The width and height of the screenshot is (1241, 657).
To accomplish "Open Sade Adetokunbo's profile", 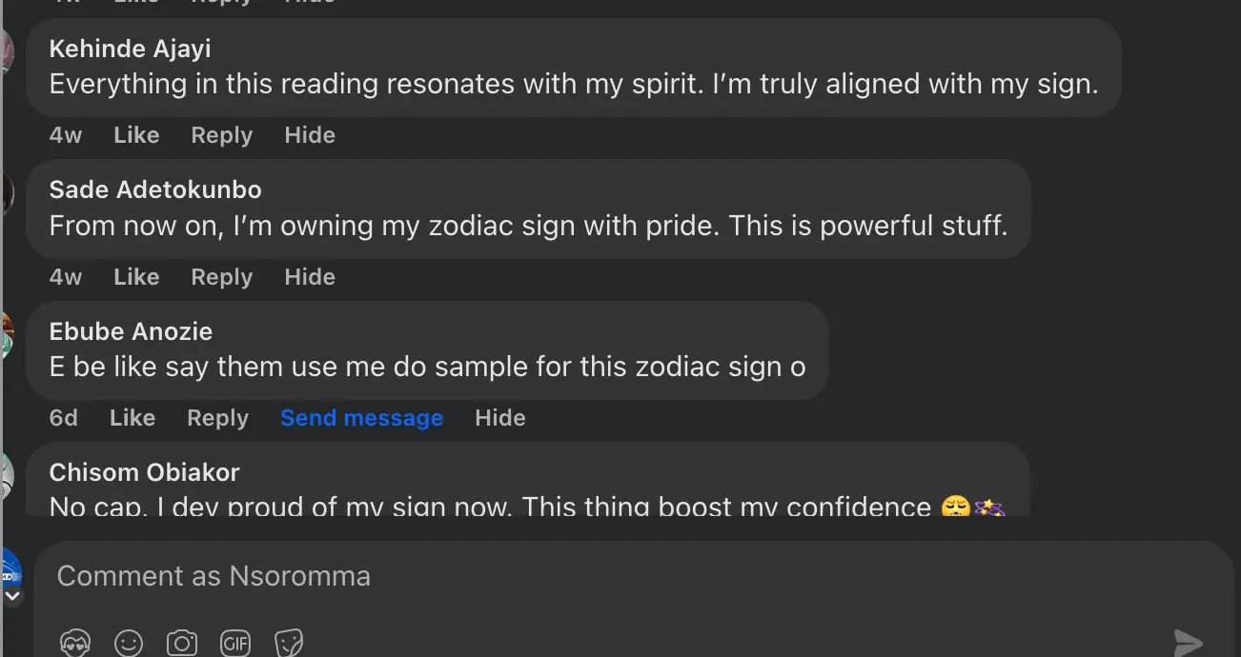I will pyautogui.click(x=155, y=189).
